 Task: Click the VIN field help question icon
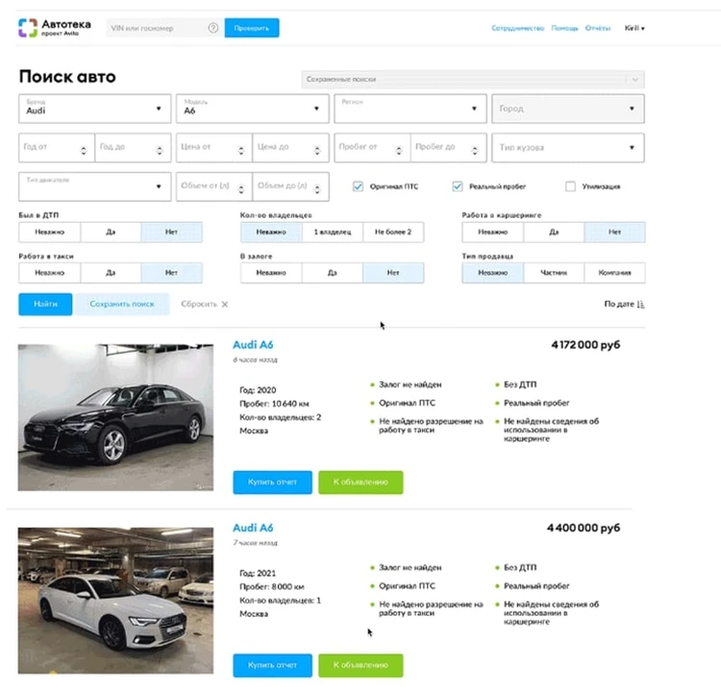[x=212, y=29]
